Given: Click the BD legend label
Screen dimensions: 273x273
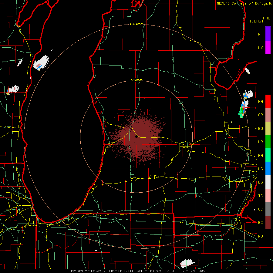Looking at the screenshot, I should [260, 129].
